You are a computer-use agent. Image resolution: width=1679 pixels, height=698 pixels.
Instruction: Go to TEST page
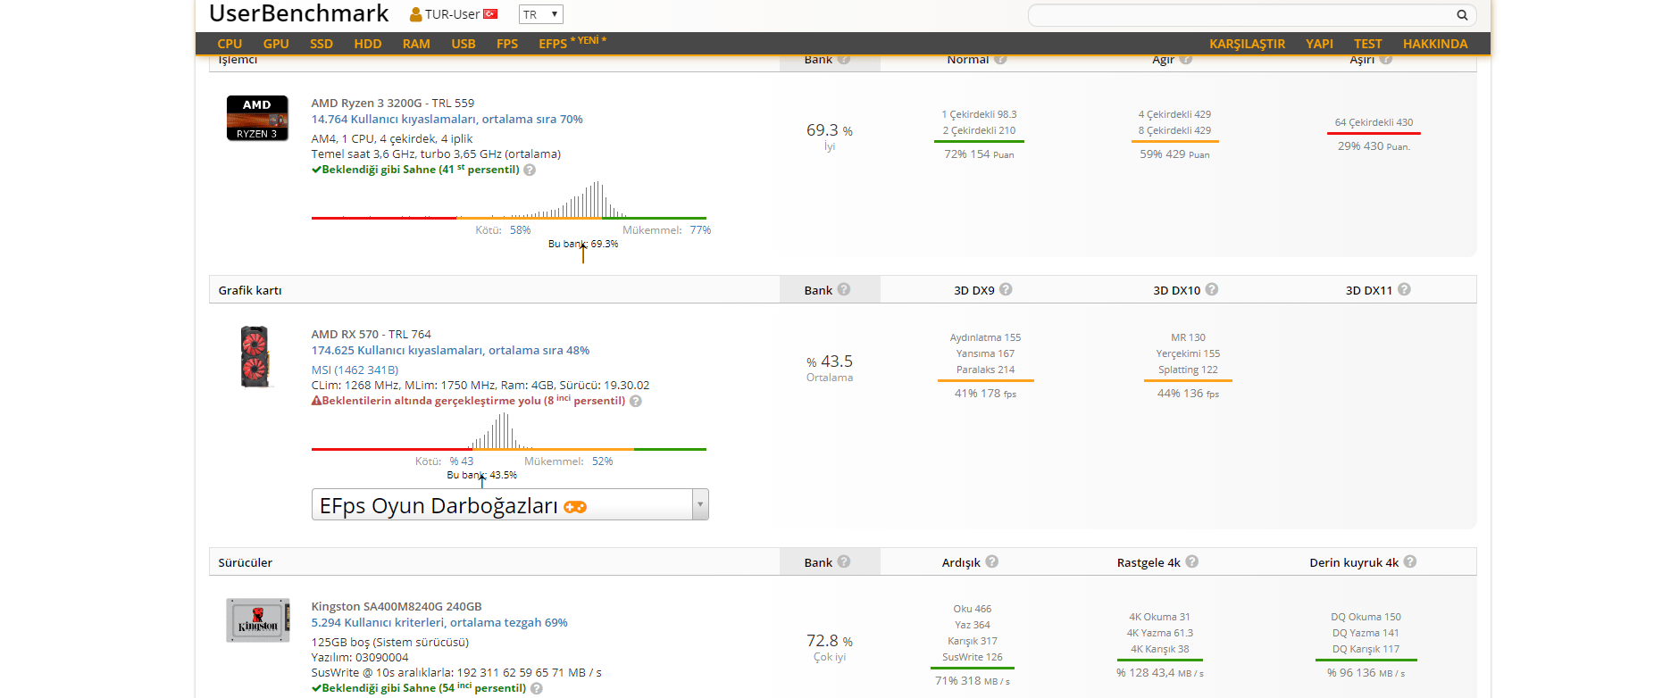tap(1368, 44)
